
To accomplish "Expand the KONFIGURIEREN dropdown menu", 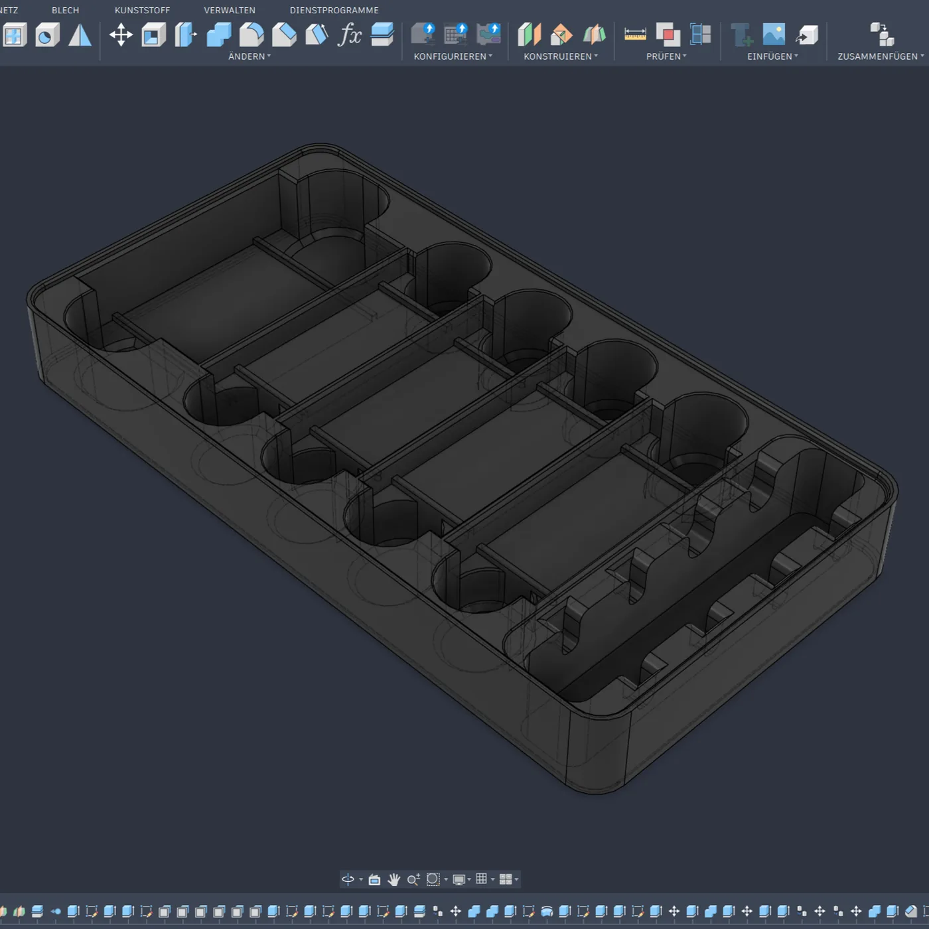I will [453, 56].
